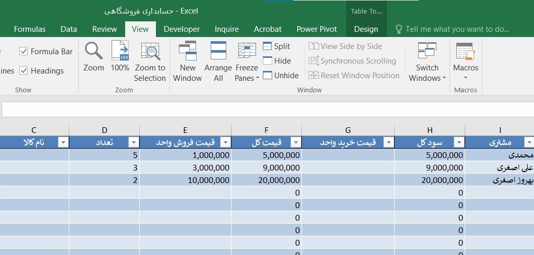Split the worksheet window
The height and width of the screenshot is (255, 534).
click(276, 46)
